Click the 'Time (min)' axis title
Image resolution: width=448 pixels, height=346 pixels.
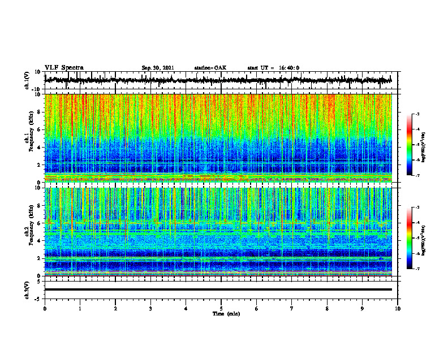pyautogui.click(x=226, y=314)
